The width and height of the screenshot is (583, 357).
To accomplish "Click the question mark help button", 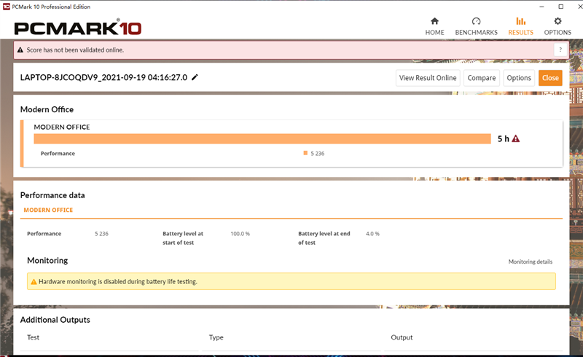I will pos(560,50).
